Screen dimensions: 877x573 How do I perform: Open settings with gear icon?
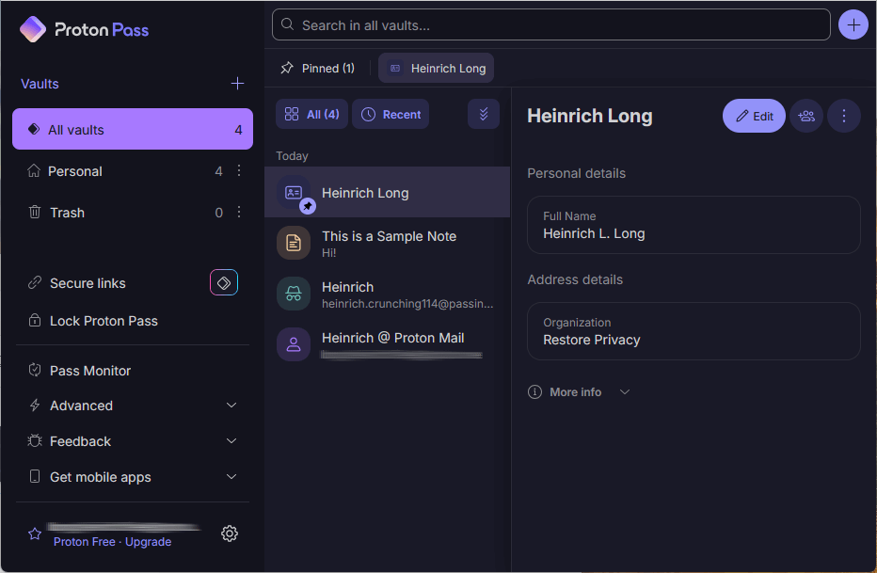click(230, 533)
